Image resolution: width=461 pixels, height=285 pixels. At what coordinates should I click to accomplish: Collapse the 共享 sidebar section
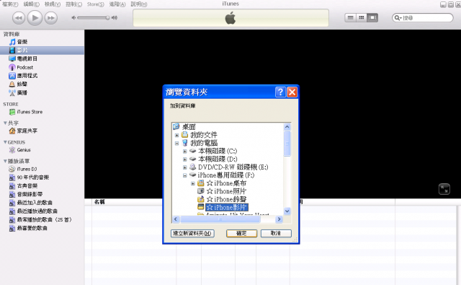coord(5,123)
